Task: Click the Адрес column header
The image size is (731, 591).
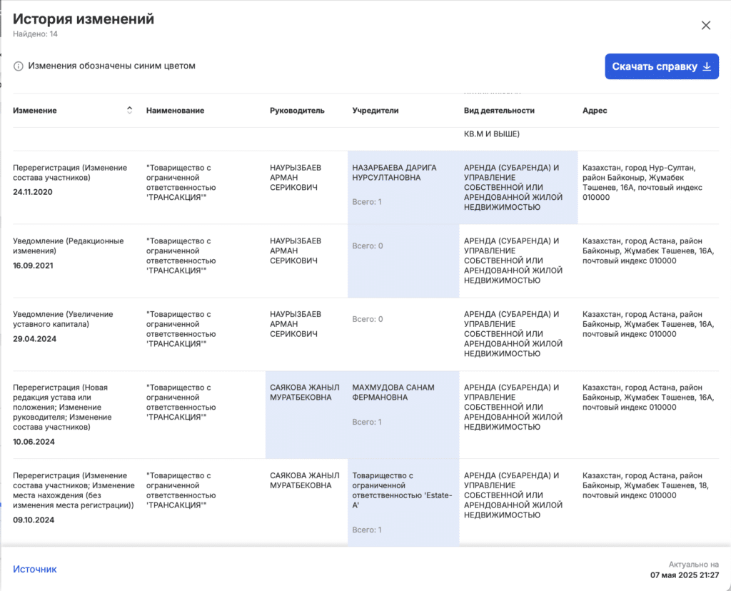Action: 595,111
